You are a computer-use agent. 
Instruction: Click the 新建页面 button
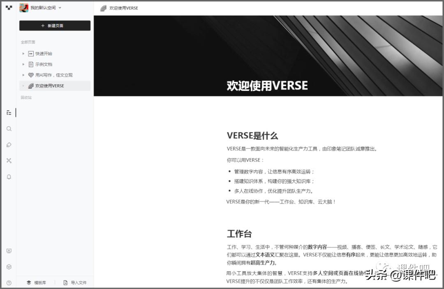click(55, 25)
